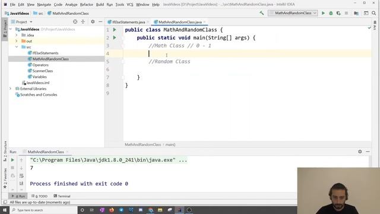Close the MathAndRandomClass.java editor tab
The height and width of the screenshot is (214, 380).
(204, 22)
